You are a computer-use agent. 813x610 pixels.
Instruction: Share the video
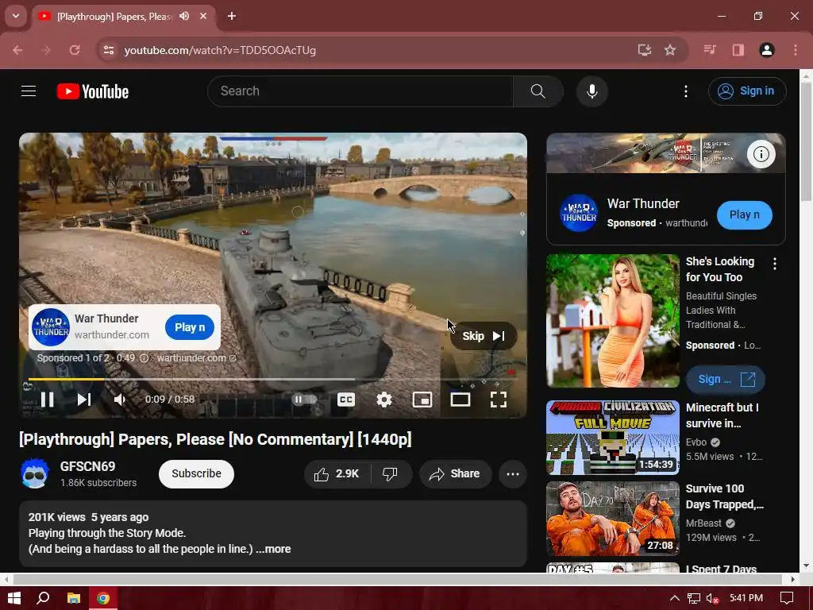click(x=455, y=473)
